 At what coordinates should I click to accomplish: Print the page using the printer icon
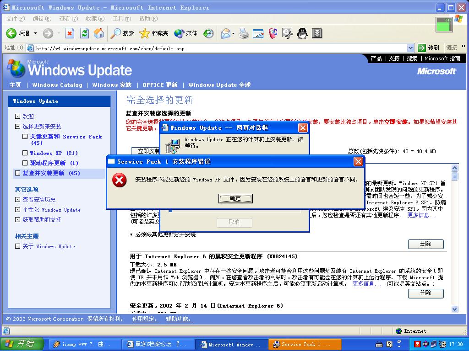pos(244,33)
